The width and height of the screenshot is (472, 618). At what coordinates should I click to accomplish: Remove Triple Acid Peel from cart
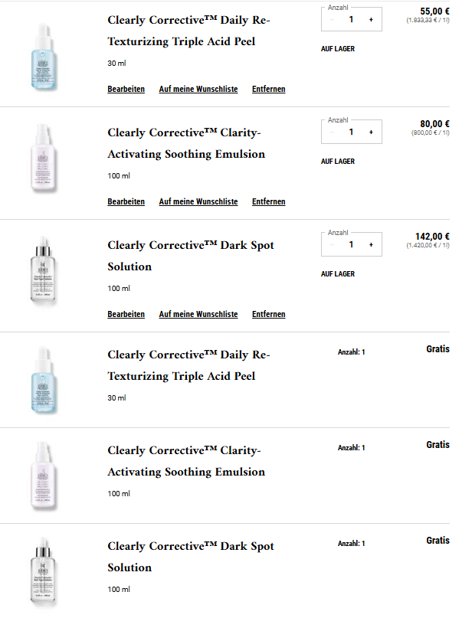click(x=268, y=90)
